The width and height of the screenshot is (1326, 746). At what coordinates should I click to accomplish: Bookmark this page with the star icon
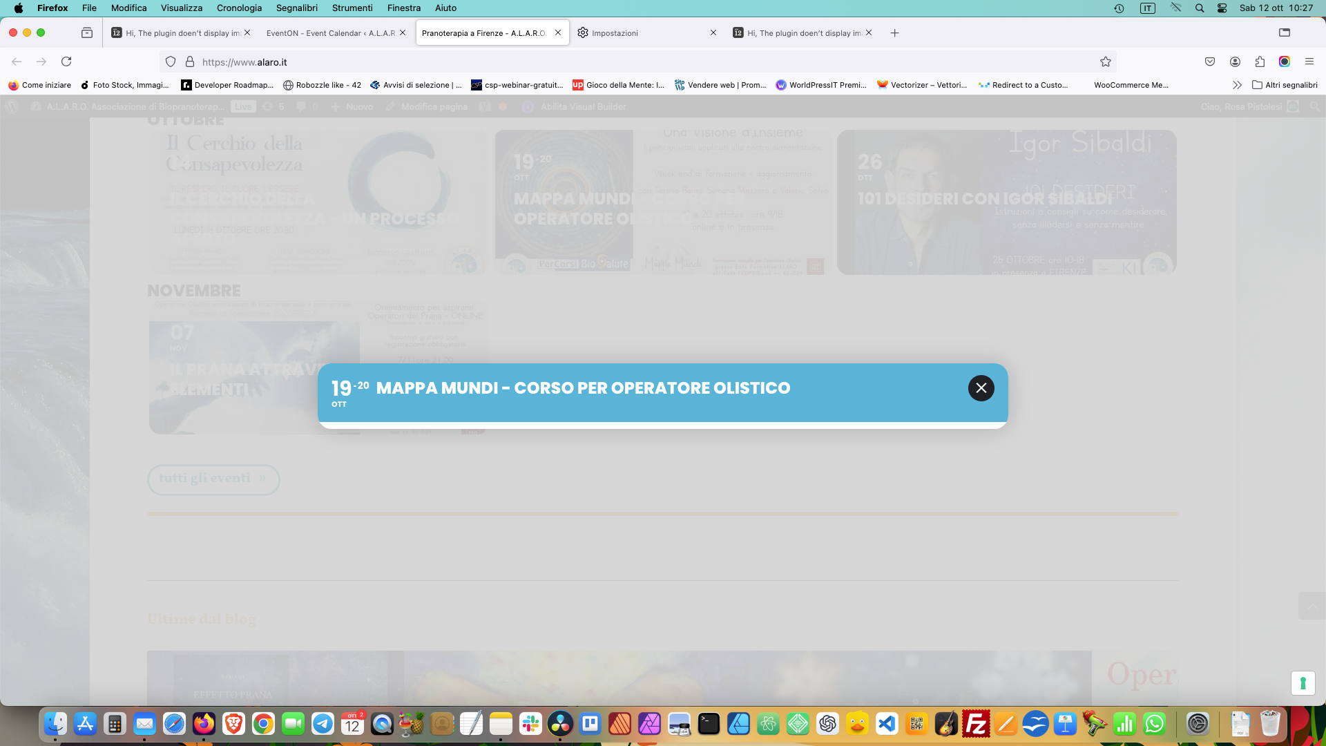click(1106, 61)
